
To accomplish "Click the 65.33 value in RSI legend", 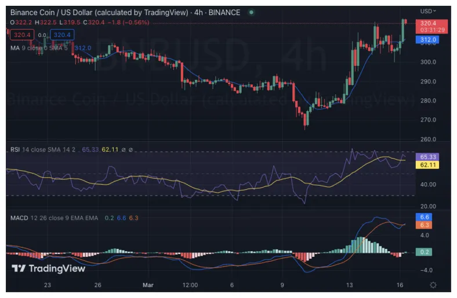I will click(x=90, y=149).
